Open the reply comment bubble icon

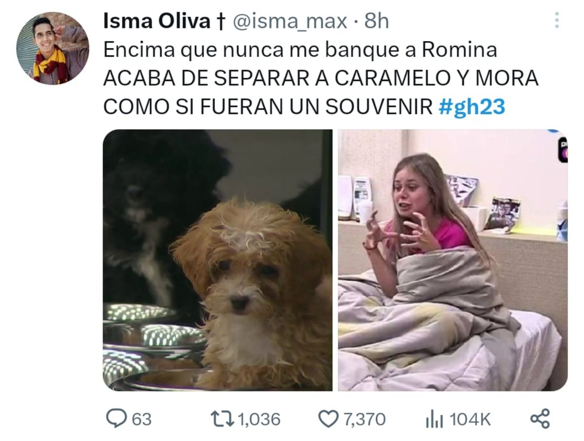[x=116, y=419]
